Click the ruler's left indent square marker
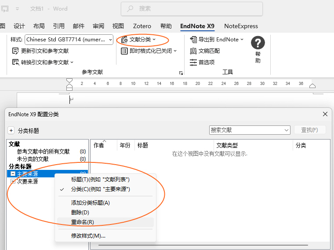 (x=69, y=89)
